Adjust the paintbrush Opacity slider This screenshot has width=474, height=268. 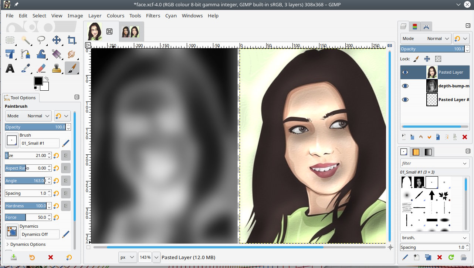pos(35,127)
